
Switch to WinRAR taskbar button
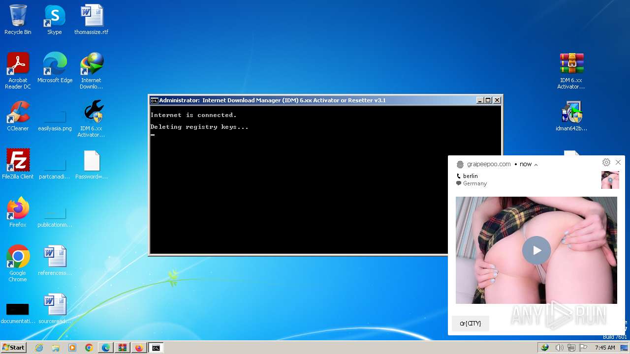tap(122, 348)
